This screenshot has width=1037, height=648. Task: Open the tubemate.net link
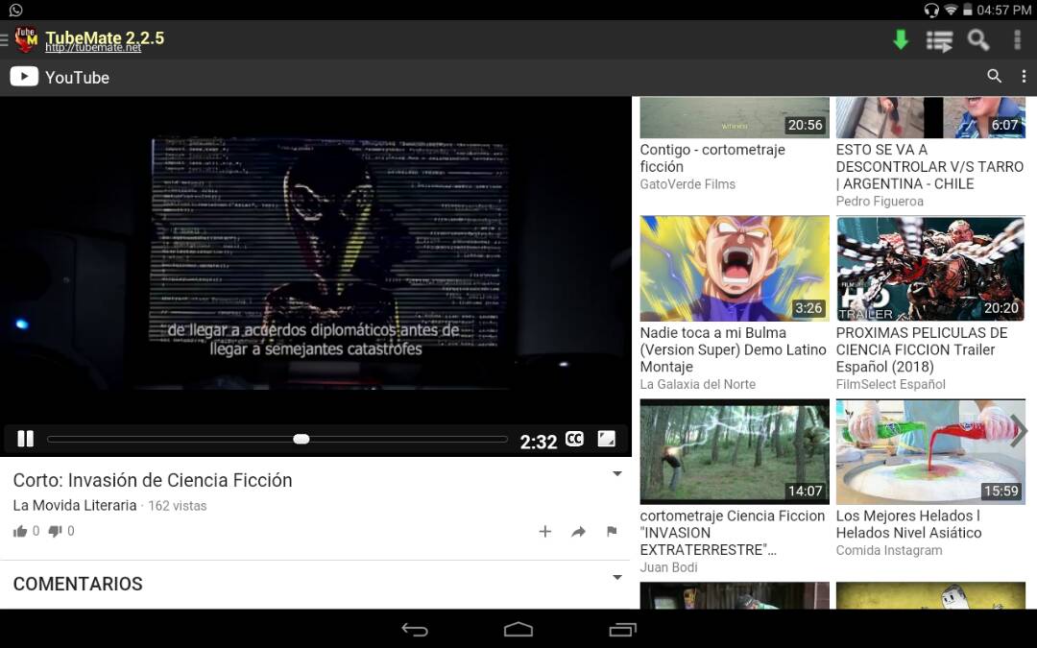click(93, 48)
